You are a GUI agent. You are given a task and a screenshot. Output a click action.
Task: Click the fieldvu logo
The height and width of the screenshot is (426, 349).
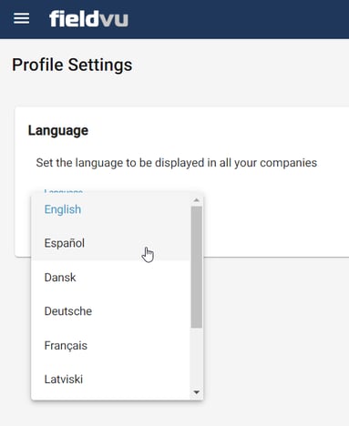88,19
